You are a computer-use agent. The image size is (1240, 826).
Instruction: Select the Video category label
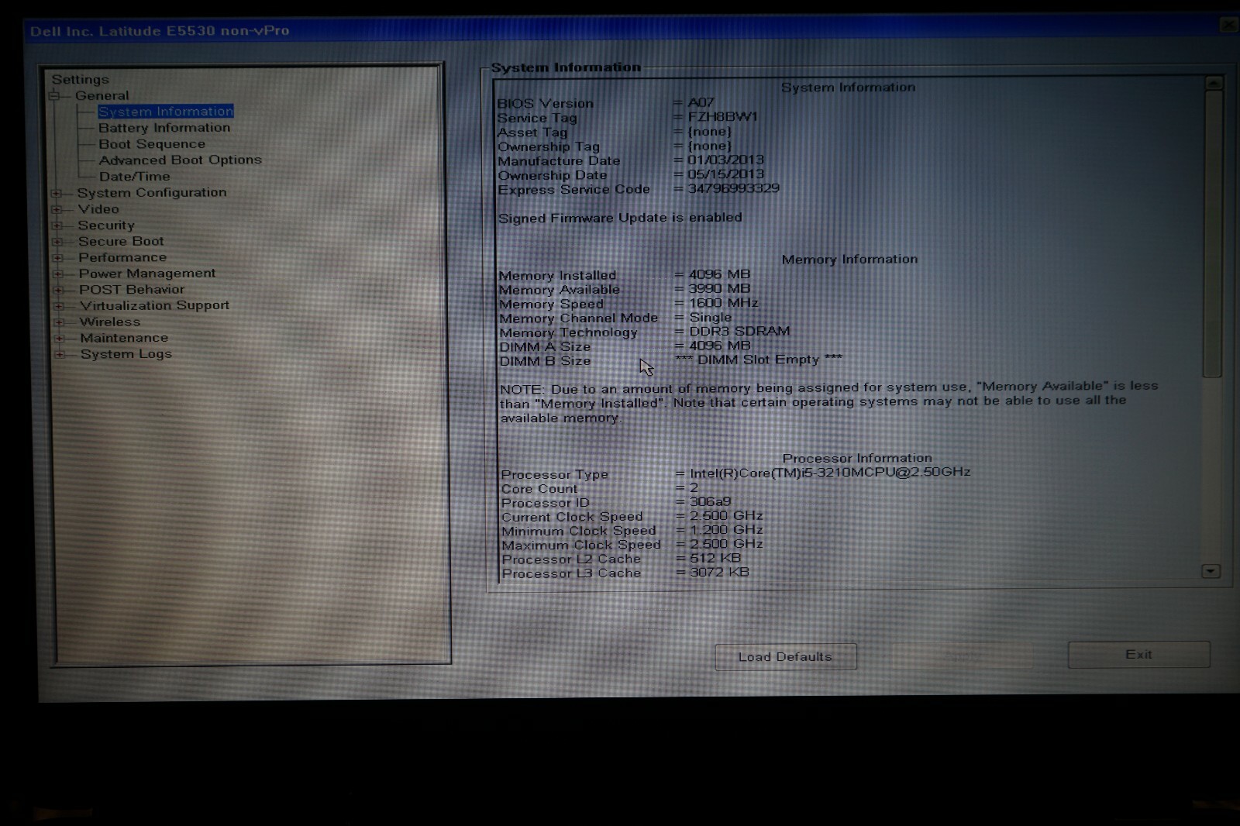coord(98,209)
